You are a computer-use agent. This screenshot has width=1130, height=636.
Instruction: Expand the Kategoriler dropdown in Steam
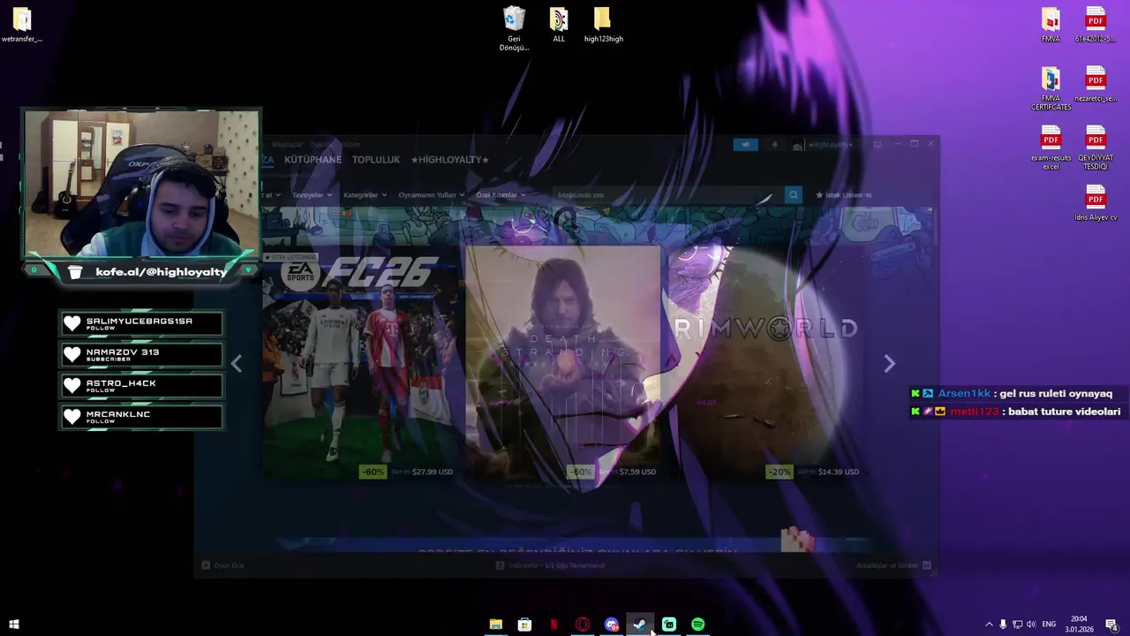[x=365, y=195]
